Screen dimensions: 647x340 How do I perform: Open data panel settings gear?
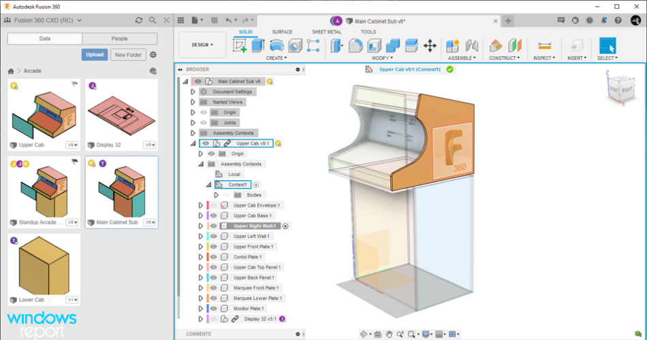point(153,54)
